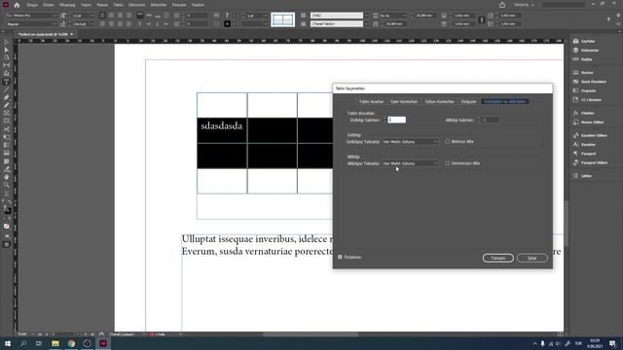Screen dimensions: 623x350
Task: Switch to the Sütun Konturları tab
Action: [439, 101]
